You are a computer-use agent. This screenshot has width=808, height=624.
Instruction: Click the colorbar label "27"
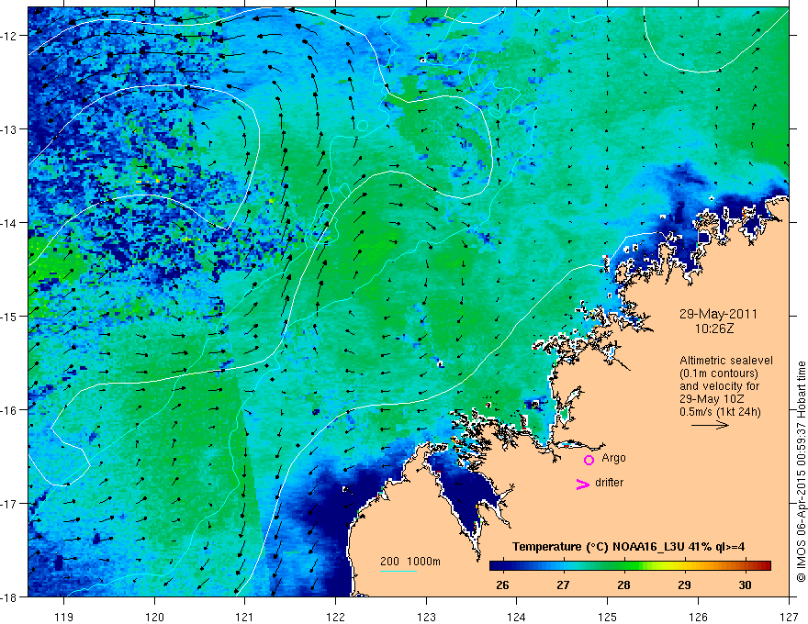click(563, 585)
